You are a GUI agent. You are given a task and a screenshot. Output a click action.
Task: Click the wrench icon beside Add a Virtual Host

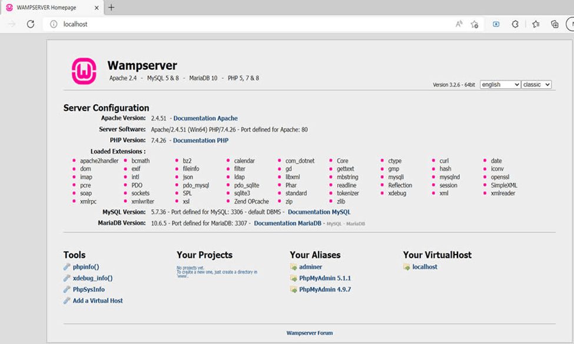coord(67,301)
